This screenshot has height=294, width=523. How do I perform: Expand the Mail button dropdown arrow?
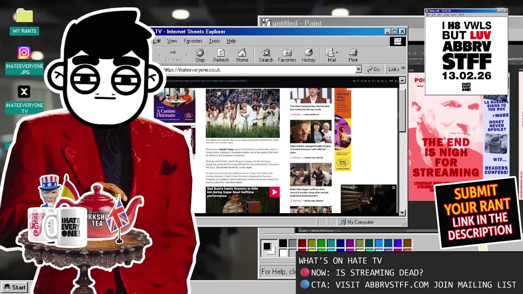click(337, 53)
